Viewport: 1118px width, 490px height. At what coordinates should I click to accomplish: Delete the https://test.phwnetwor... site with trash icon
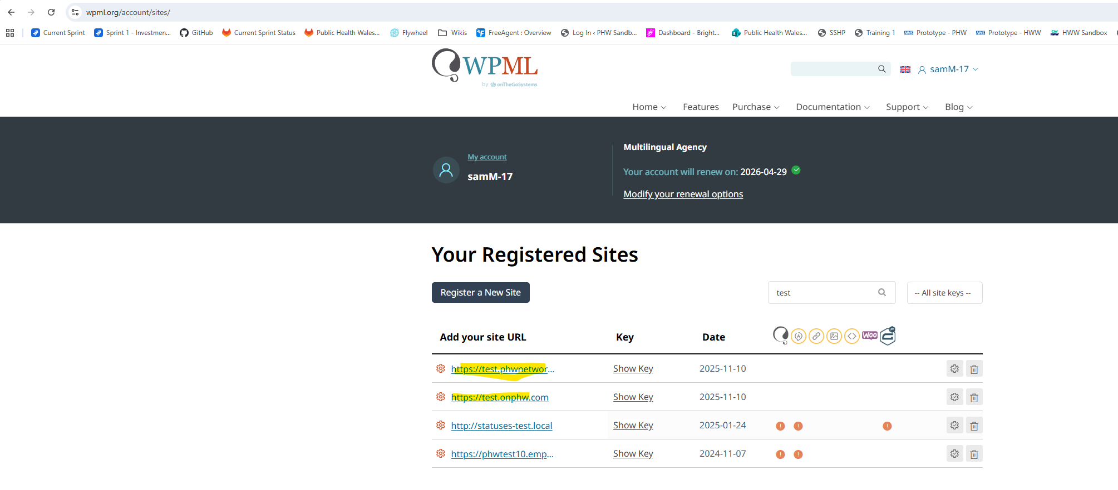(x=974, y=369)
